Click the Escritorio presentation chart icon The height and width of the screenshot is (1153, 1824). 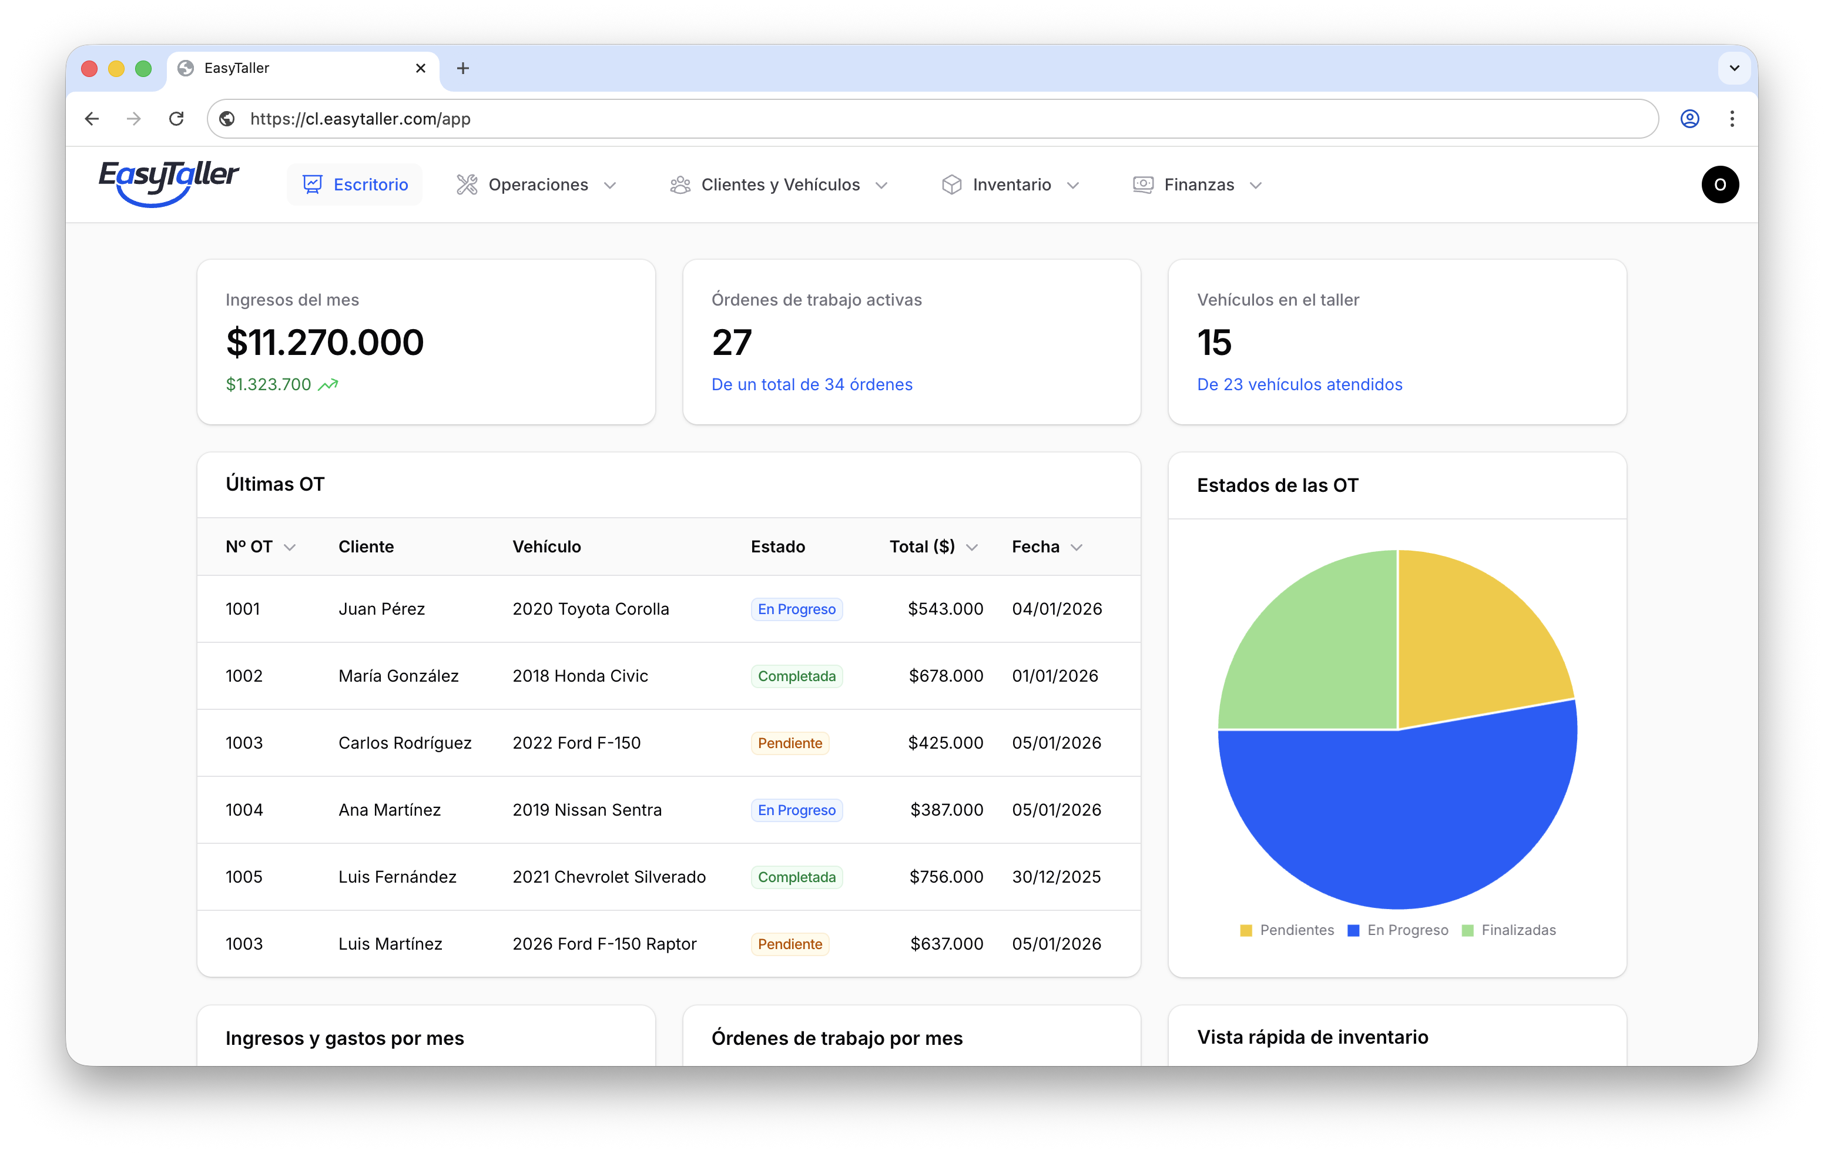coord(312,184)
